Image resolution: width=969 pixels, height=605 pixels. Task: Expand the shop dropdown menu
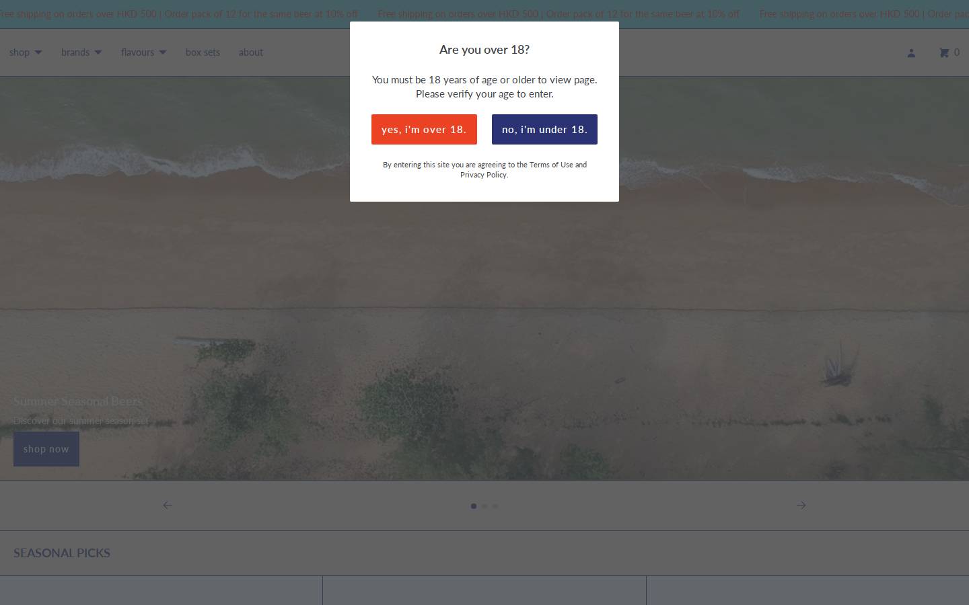coord(26,52)
